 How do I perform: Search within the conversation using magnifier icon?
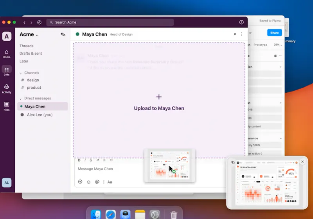(235, 34)
